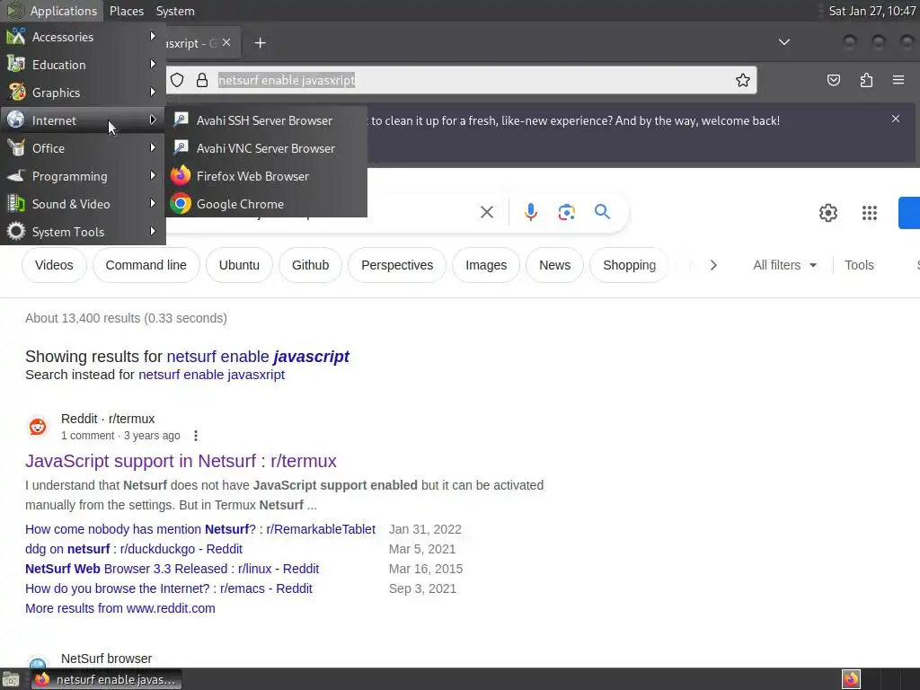Apply the Github filter chip
The width and height of the screenshot is (920, 690).
point(310,265)
